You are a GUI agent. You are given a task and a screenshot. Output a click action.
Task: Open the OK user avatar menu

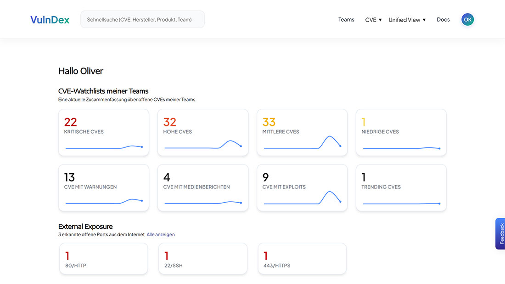tap(467, 19)
